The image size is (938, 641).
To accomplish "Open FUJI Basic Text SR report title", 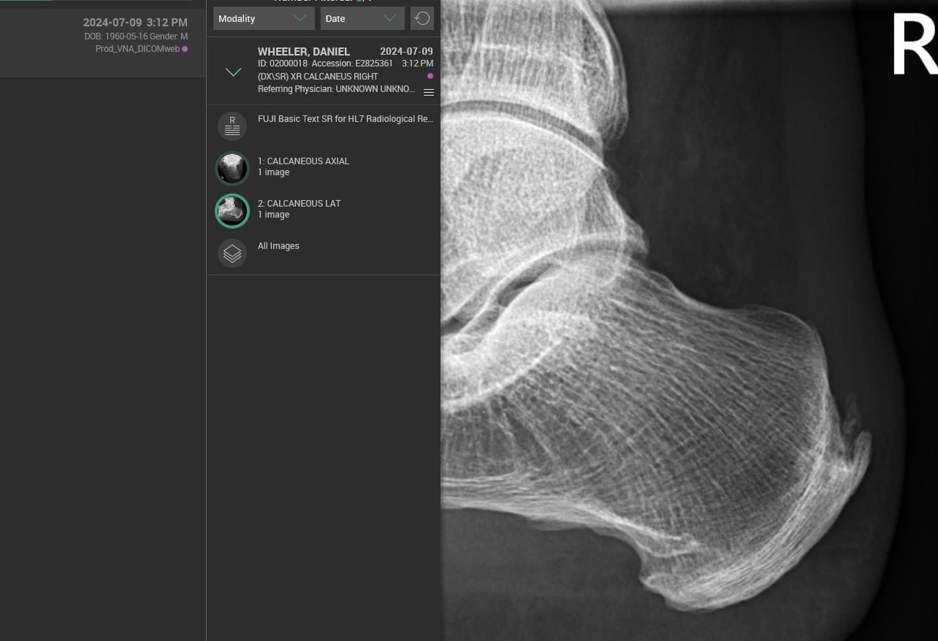I will click(346, 119).
